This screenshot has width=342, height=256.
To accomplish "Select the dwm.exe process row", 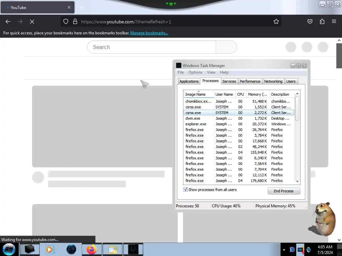I will [239, 118].
